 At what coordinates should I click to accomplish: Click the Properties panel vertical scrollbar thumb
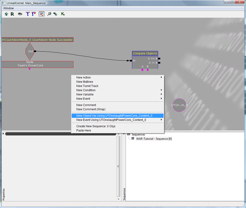(118, 166)
